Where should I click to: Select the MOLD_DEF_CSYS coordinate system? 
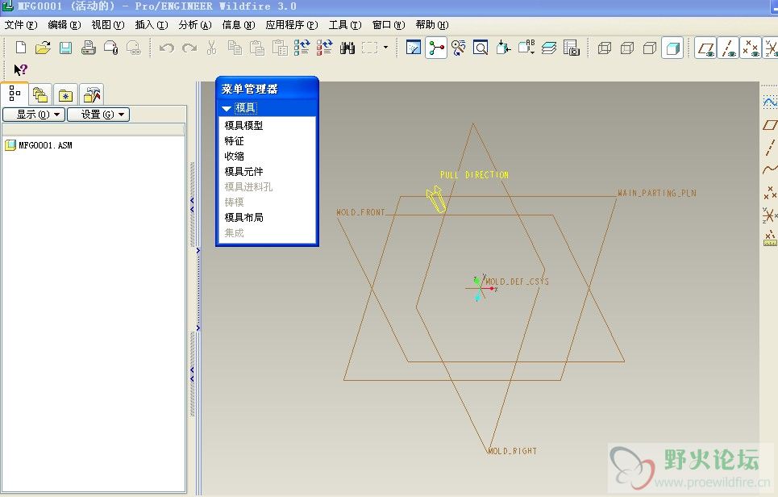[x=517, y=282]
